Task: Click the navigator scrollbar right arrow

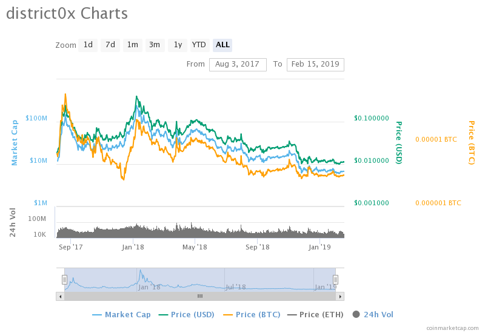Action: pyautogui.click(x=340, y=297)
